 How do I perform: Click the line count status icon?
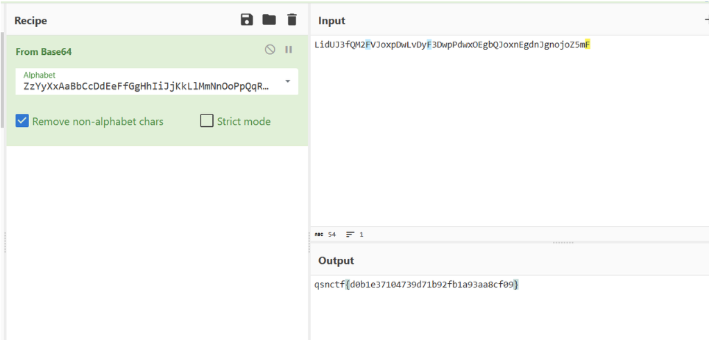(x=350, y=235)
